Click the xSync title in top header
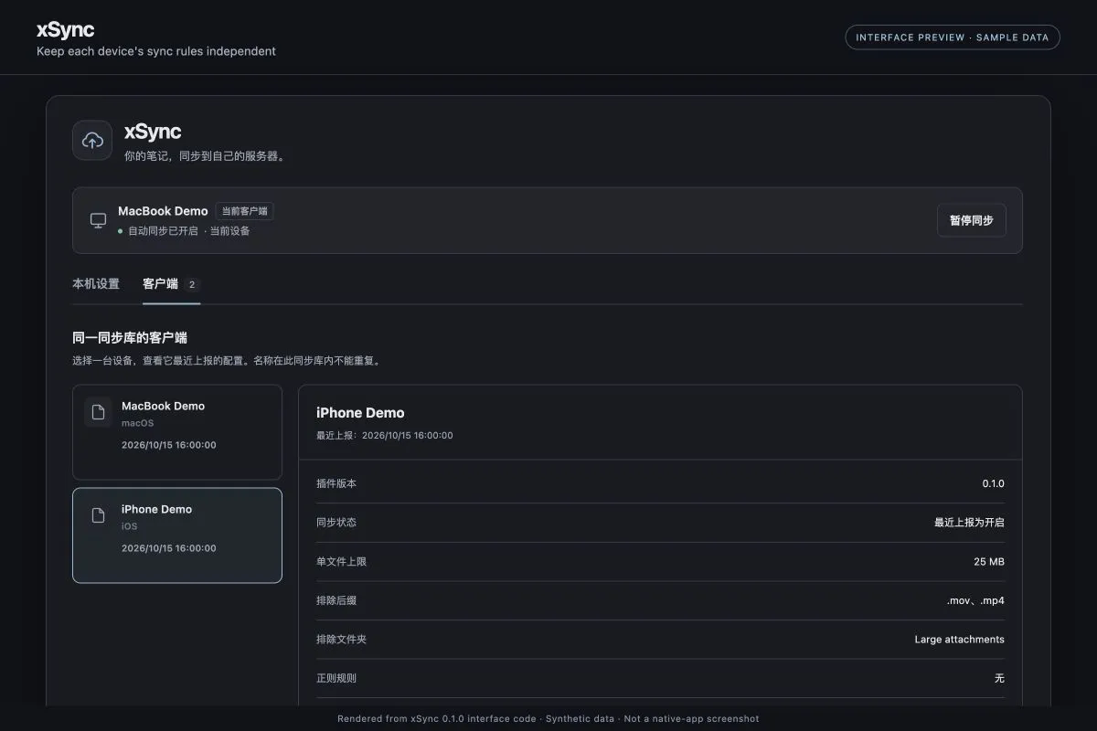 click(x=65, y=30)
